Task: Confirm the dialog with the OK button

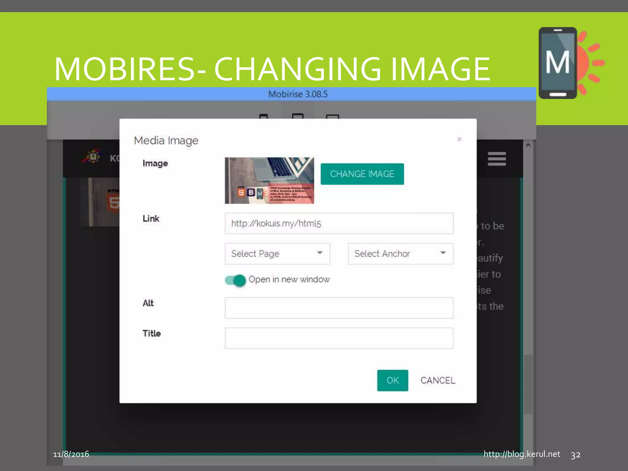Action: (x=392, y=381)
